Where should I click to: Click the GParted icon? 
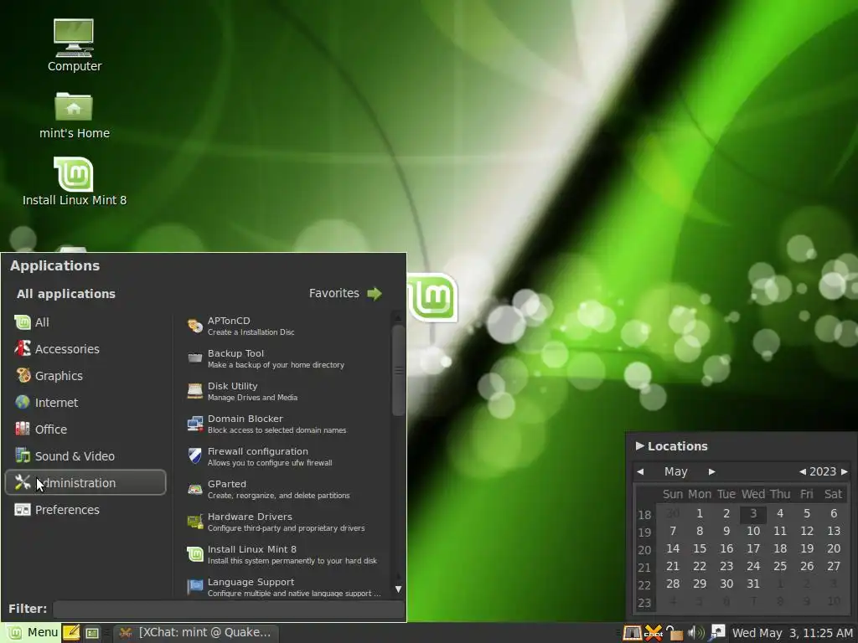point(194,489)
